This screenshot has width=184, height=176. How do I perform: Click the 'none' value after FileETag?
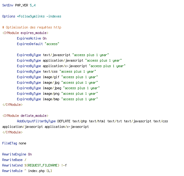click(22, 143)
